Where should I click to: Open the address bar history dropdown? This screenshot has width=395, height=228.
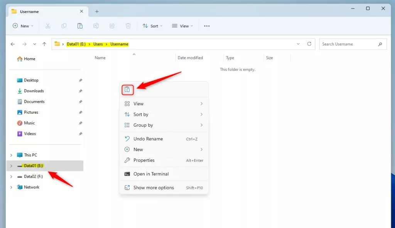[298, 44]
